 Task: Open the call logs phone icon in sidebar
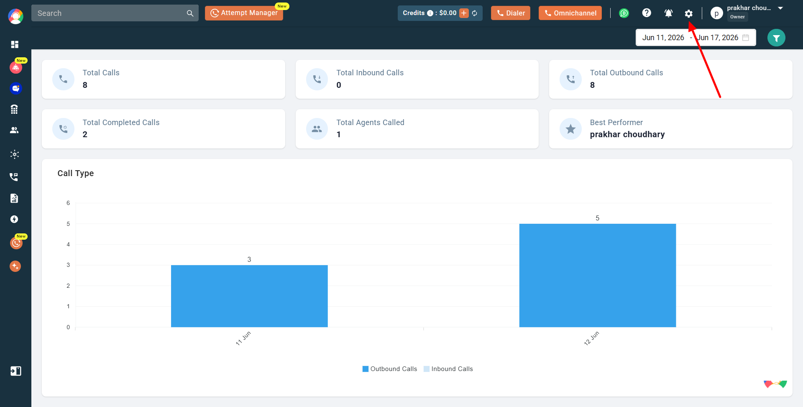click(14, 177)
